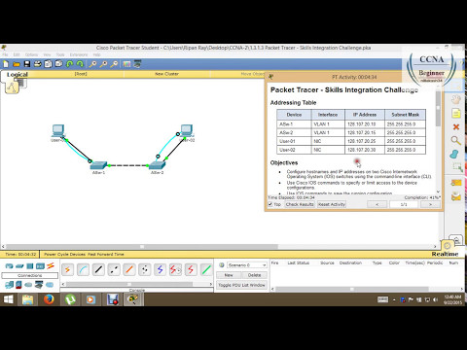Click the last magnifier zoom icon
467x350 pixels.
click(x=114, y=64)
